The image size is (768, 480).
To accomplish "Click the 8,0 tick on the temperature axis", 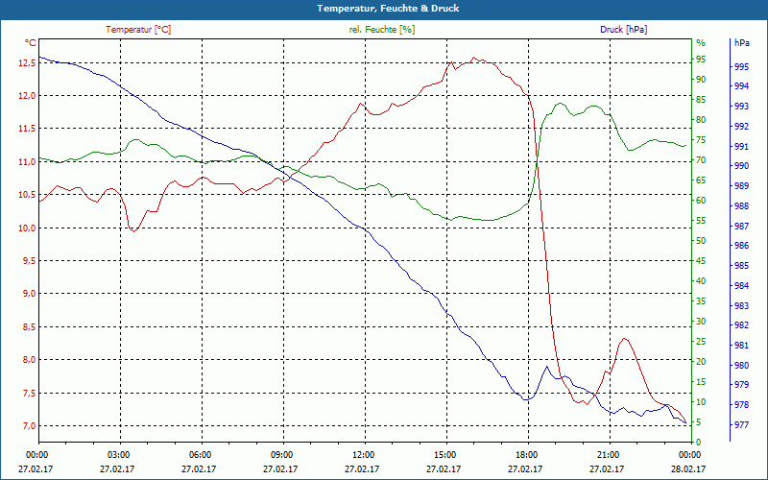I will pyautogui.click(x=29, y=360).
